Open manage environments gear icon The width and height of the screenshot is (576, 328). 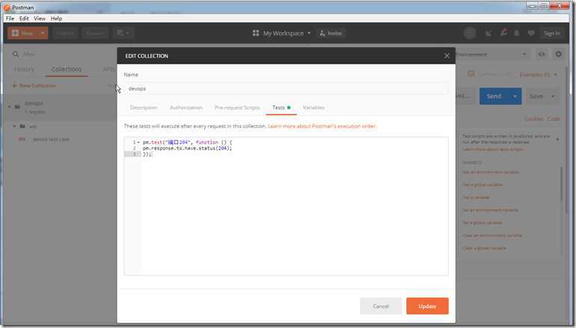click(558, 55)
